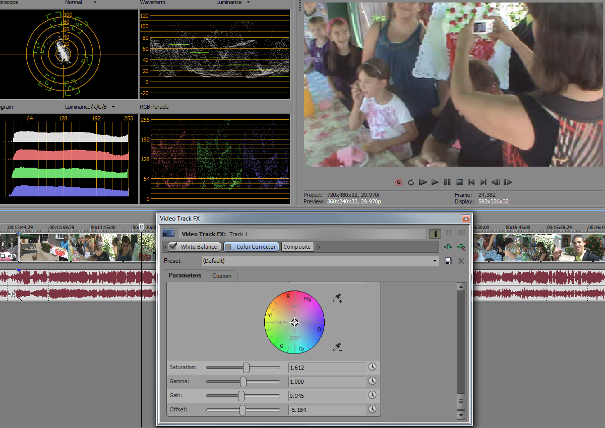Click the Save Preset floppy disk icon

pyautogui.click(x=448, y=261)
